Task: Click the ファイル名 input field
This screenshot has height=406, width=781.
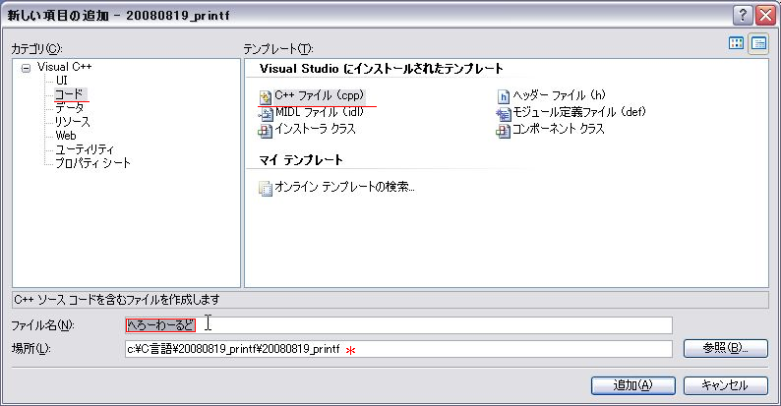Action: coord(398,325)
